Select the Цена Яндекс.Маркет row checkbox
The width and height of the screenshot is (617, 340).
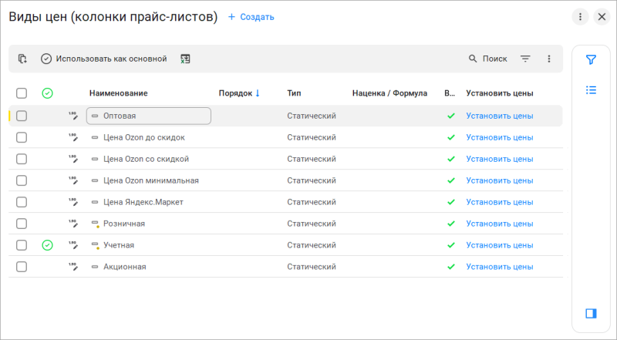[x=22, y=202]
